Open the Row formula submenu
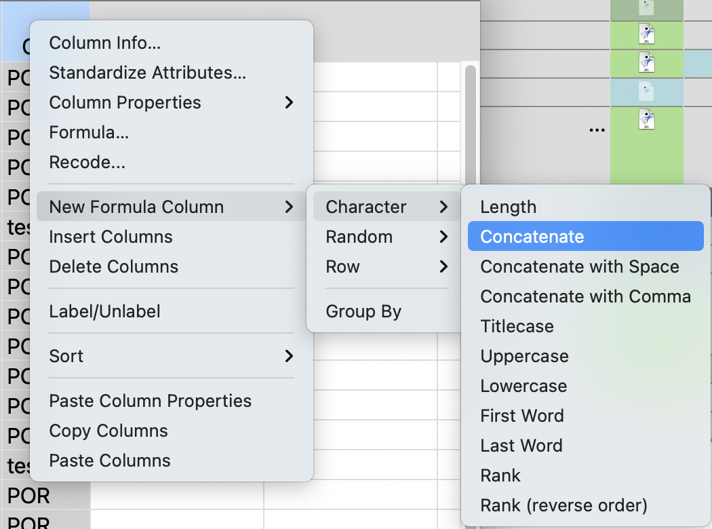This screenshot has height=529, width=712. point(387,267)
